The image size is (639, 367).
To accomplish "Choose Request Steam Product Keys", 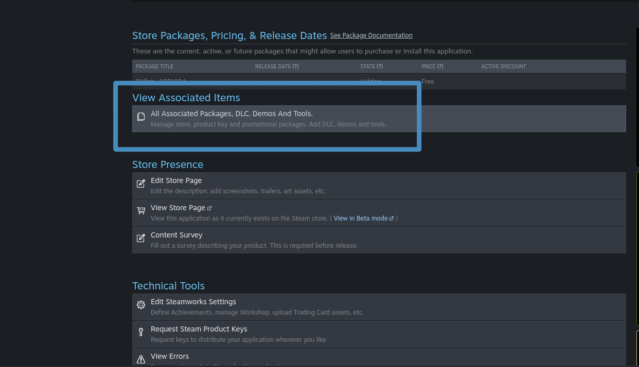I will coord(199,329).
